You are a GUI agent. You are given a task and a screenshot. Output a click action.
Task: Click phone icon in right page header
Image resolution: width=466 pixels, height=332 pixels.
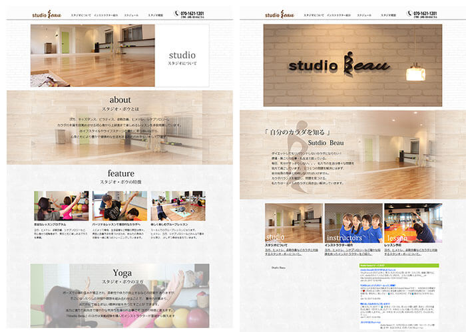[x=409, y=13]
